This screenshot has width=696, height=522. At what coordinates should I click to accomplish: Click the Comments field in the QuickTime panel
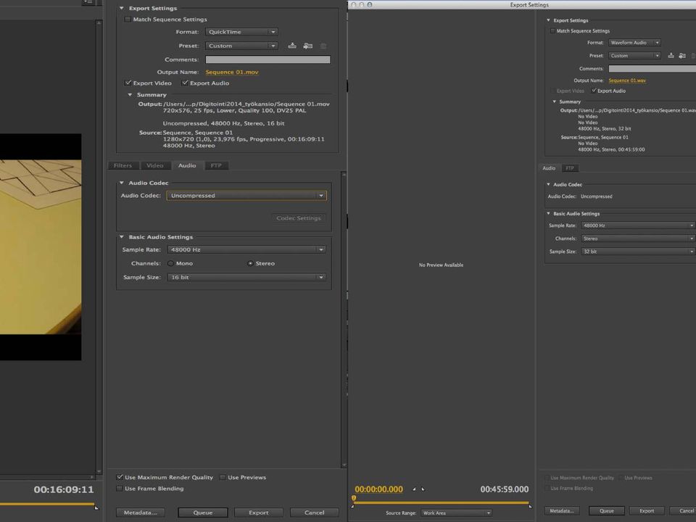click(x=268, y=59)
